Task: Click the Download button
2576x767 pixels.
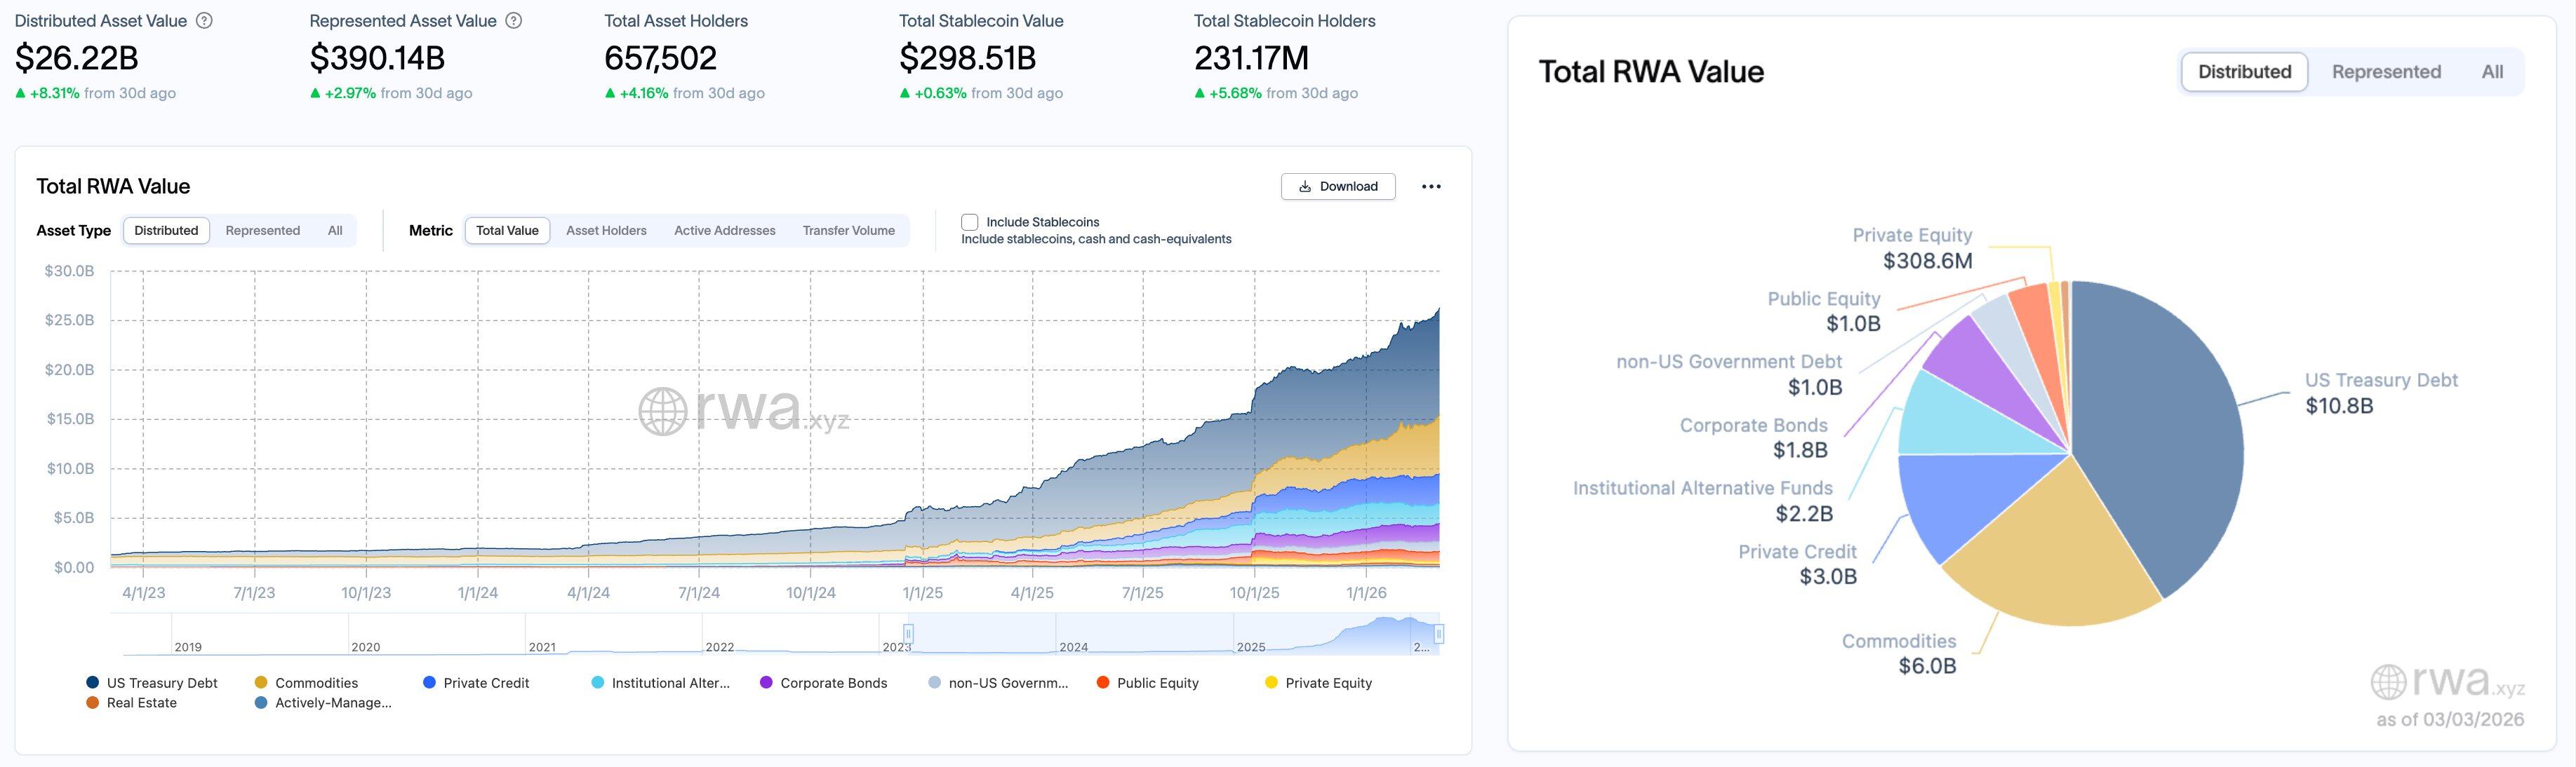Action: 1339,186
